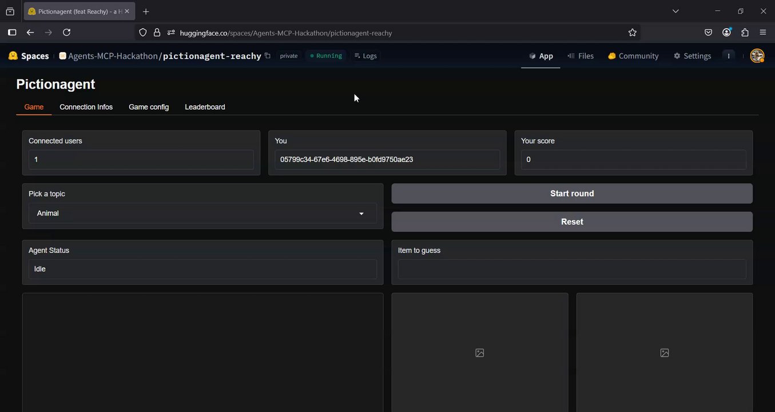The width and height of the screenshot is (775, 412).
Task: Open the three-dot space options menu
Action: click(729, 56)
